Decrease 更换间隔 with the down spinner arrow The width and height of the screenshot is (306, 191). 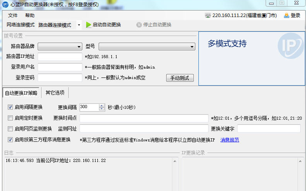[x=102, y=109]
